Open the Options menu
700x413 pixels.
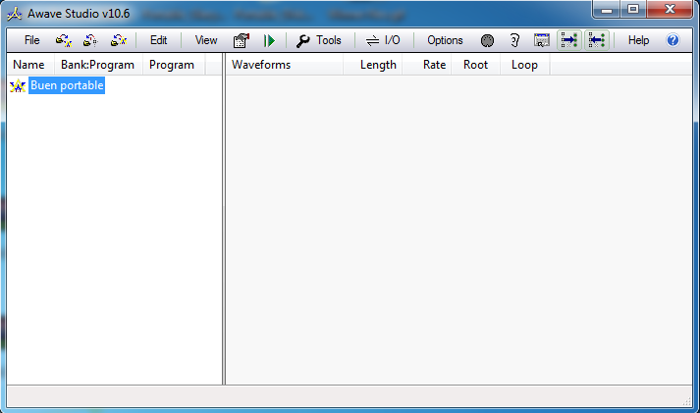(x=445, y=40)
